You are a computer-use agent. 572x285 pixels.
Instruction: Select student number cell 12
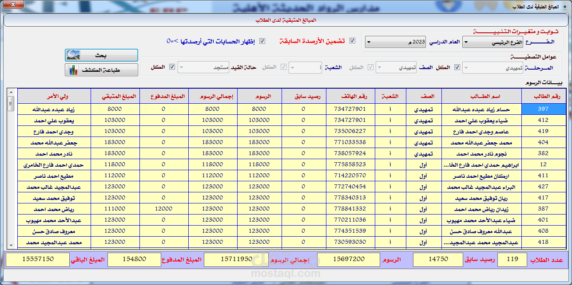tap(544, 164)
